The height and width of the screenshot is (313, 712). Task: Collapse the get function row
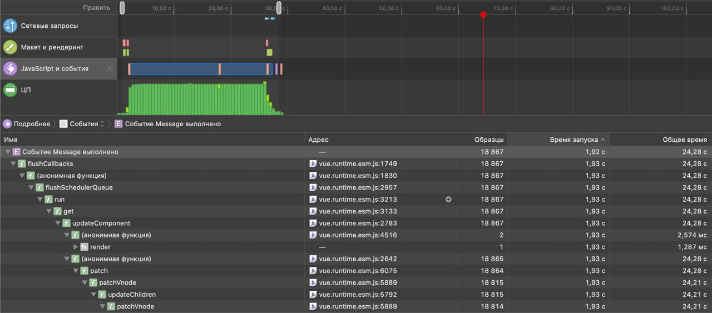point(49,211)
